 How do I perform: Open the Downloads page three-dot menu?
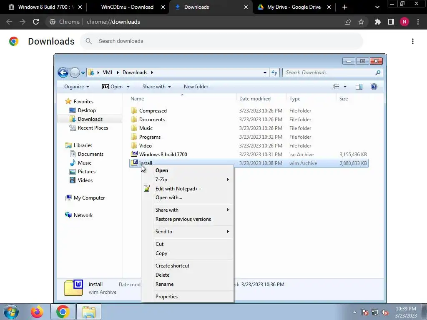click(x=413, y=41)
